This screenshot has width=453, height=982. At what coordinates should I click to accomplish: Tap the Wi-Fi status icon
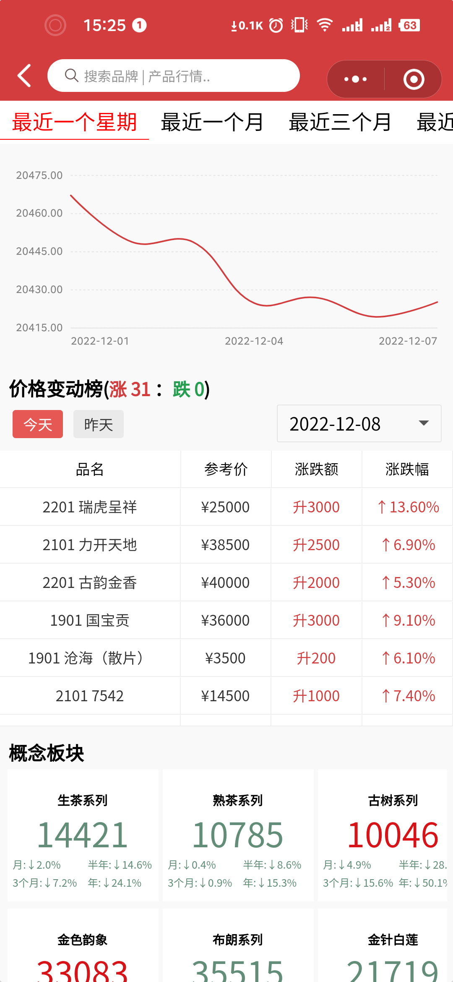pyautogui.click(x=325, y=25)
